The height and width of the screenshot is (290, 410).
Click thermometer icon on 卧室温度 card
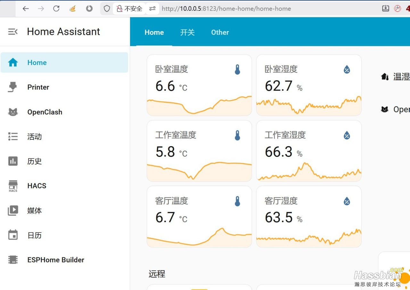point(237,70)
